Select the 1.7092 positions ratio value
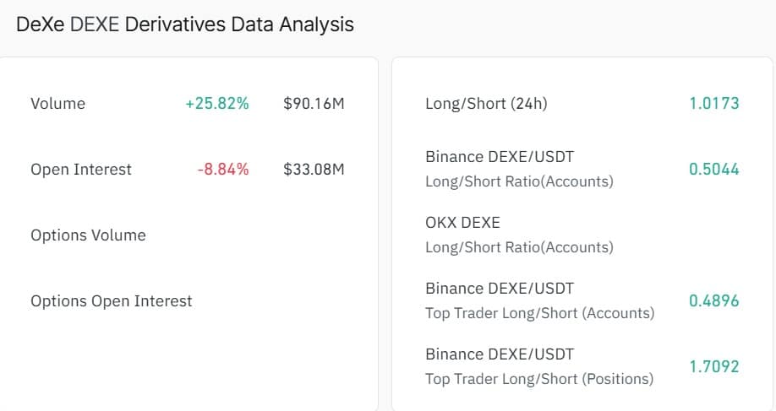Viewport: 776px width, 411px height. click(714, 367)
